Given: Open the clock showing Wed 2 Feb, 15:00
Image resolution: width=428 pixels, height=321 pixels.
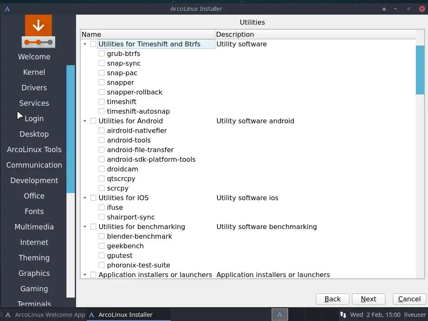Looking at the screenshot, I should [375, 315].
